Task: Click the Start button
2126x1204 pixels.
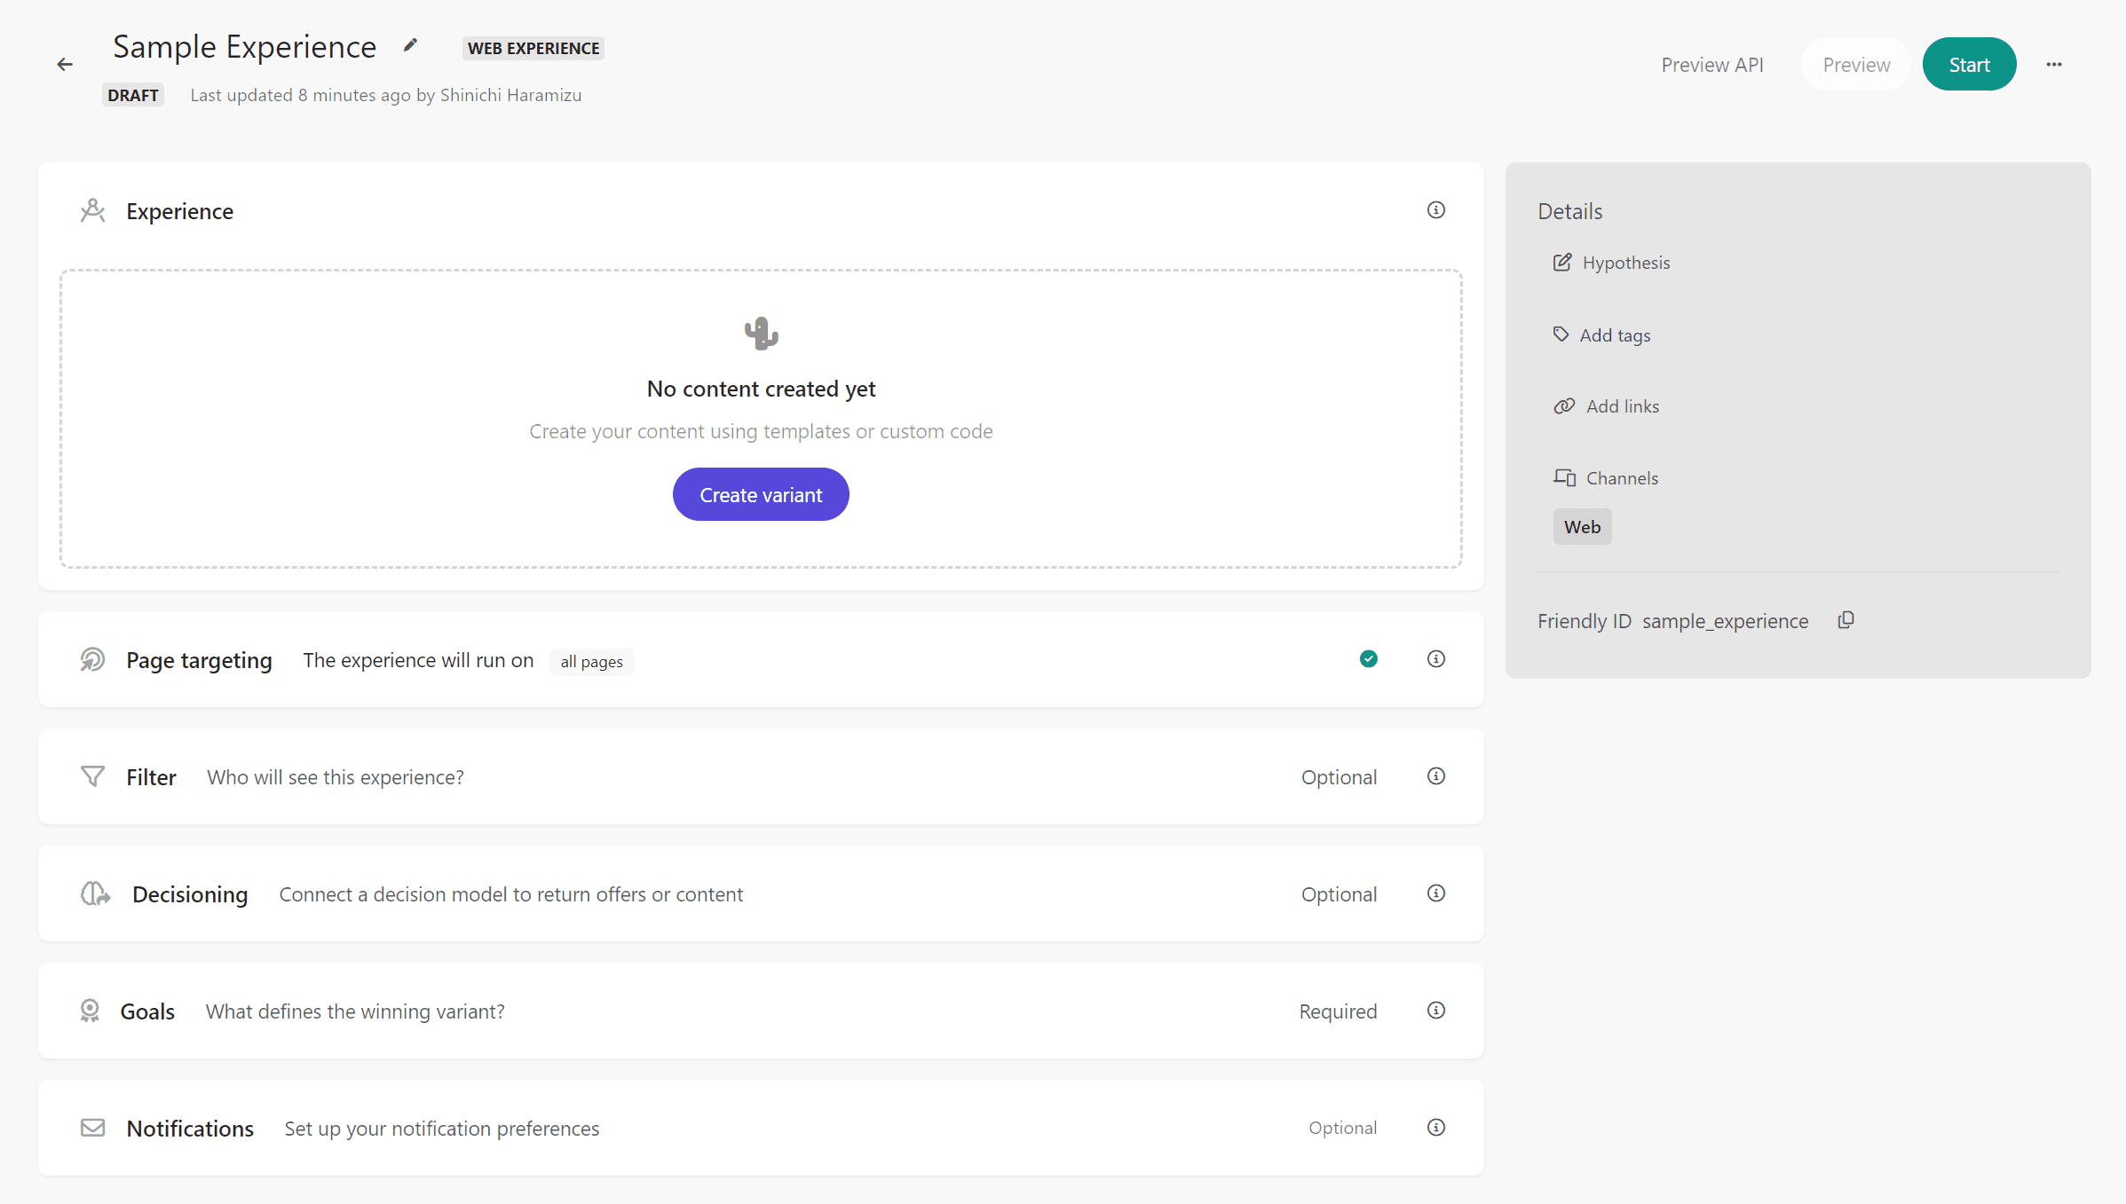Action: tap(1969, 65)
